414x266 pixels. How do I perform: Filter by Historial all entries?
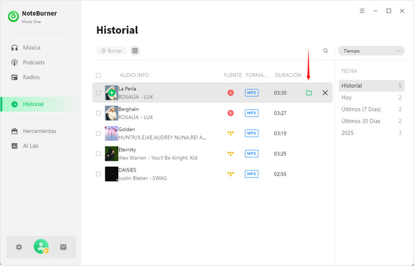click(371, 86)
